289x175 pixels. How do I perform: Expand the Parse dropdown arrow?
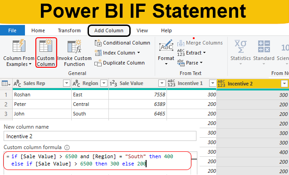(201, 63)
